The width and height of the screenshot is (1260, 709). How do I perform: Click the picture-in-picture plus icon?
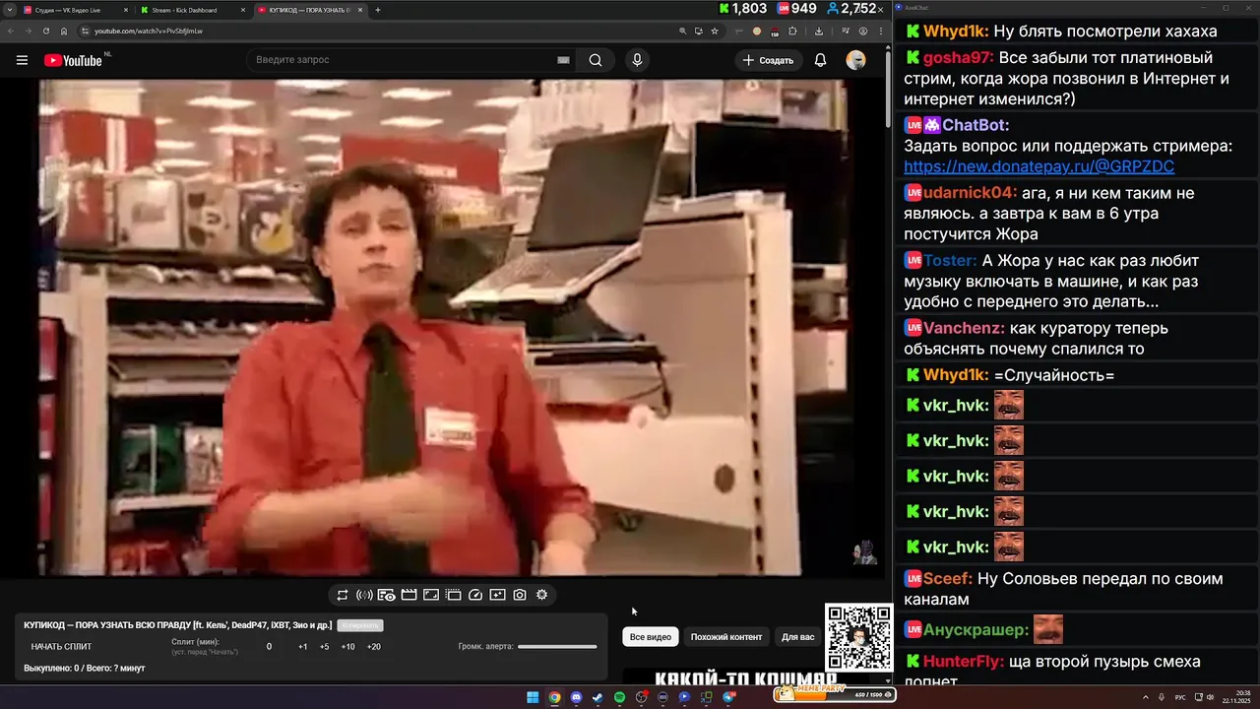(x=497, y=595)
